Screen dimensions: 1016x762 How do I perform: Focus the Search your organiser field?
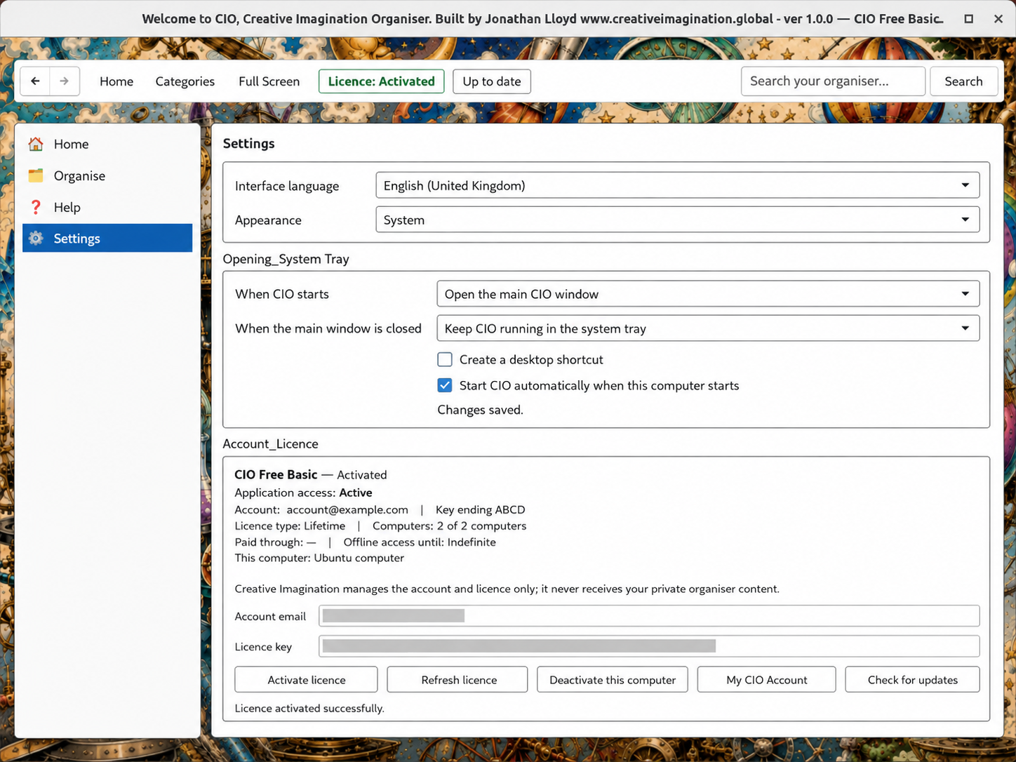(833, 81)
